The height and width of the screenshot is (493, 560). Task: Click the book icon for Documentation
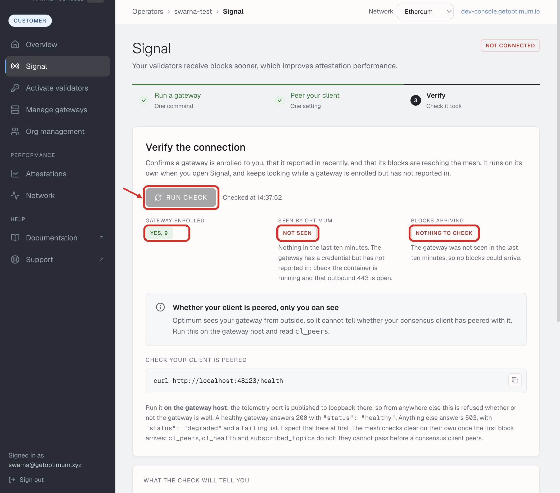coord(15,237)
